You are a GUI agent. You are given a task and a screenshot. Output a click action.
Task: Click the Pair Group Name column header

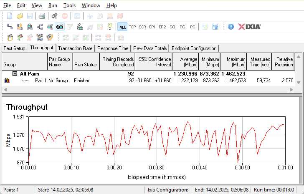[60, 62]
